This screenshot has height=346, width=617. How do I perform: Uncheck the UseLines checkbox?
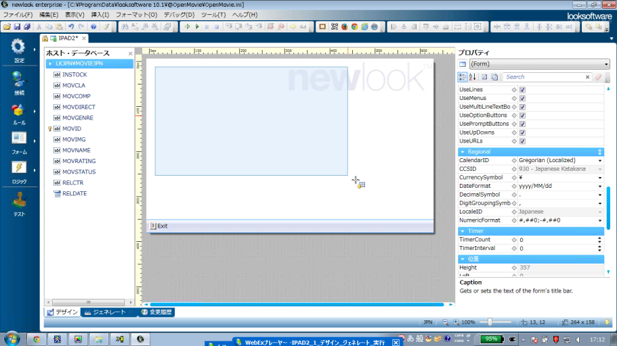pyautogui.click(x=522, y=90)
